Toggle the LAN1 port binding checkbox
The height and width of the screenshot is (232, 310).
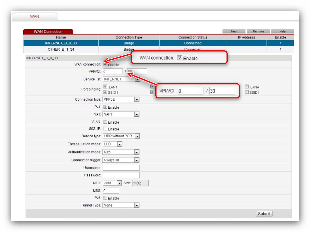pyautogui.click(x=105, y=87)
